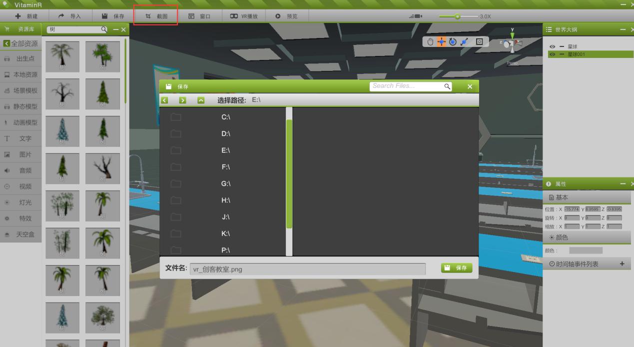Expand the 时间轴事件列表 plus button
The width and height of the screenshot is (634, 347).
[x=622, y=264]
